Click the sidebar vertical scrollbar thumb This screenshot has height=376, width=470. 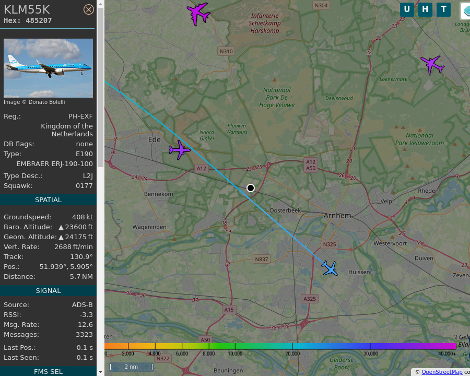click(x=100, y=87)
